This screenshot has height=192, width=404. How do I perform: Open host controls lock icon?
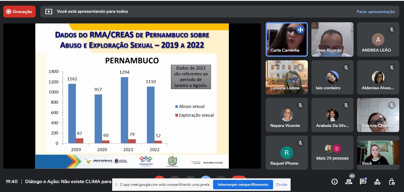click(x=392, y=182)
